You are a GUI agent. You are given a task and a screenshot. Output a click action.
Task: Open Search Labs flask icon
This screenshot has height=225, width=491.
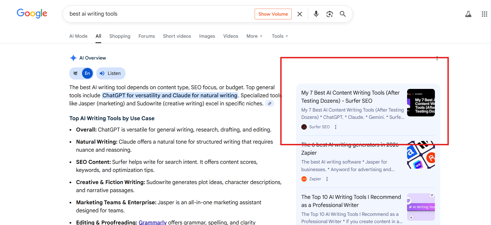click(468, 14)
